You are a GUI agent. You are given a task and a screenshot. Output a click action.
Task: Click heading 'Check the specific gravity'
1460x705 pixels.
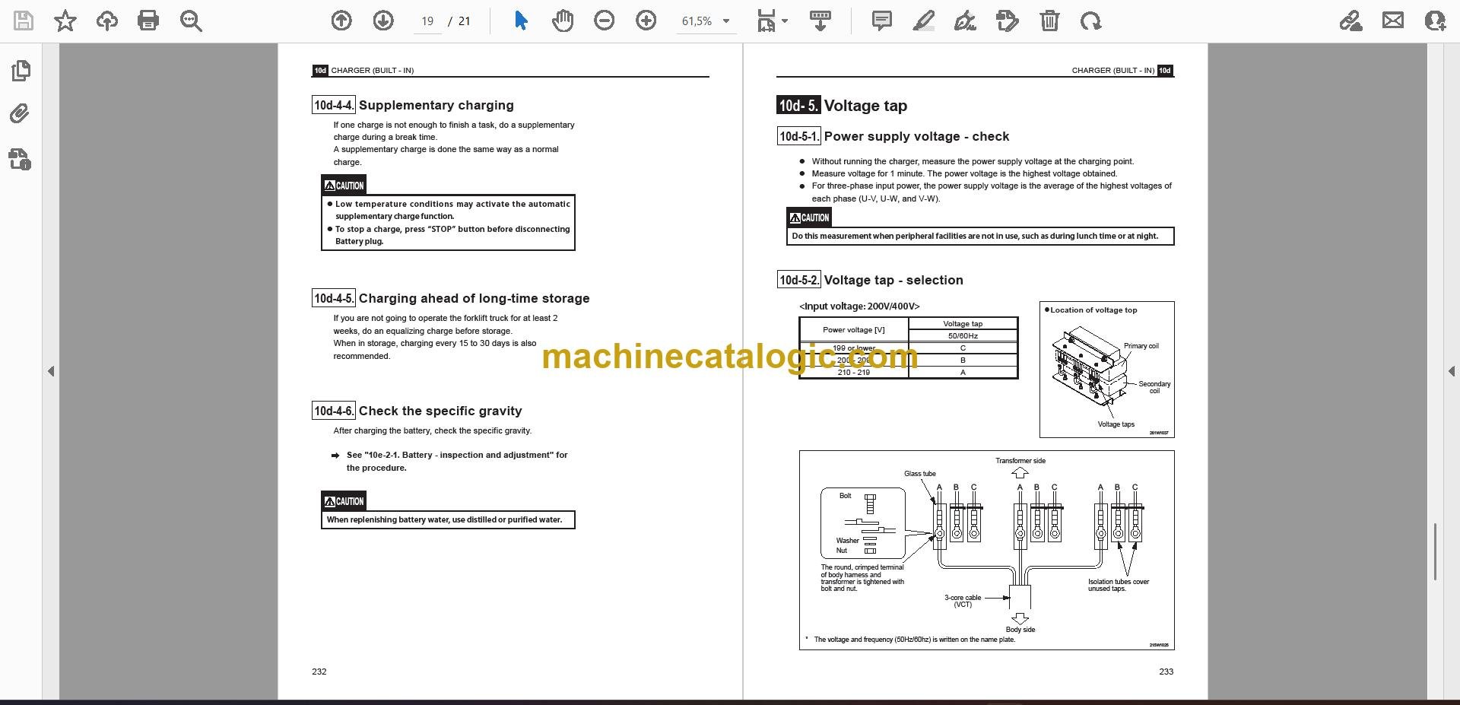(x=440, y=411)
